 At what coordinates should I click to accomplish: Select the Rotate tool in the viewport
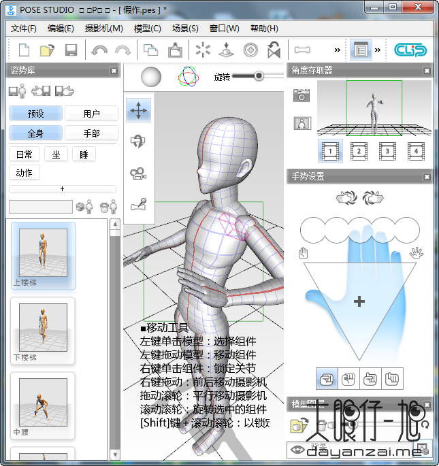pos(138,142)
